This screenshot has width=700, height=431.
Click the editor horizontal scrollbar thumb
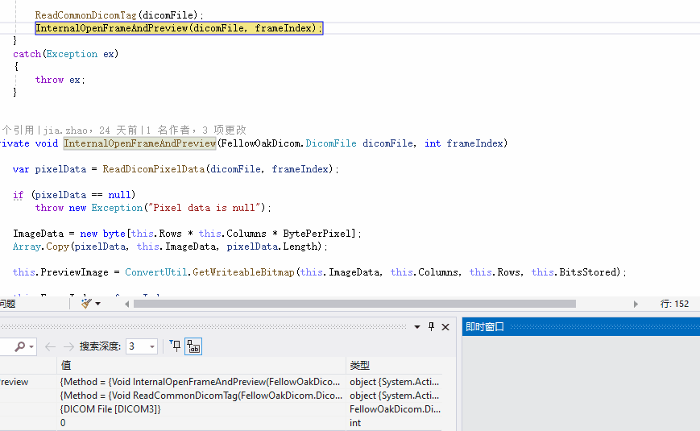[x=355, y=304]
